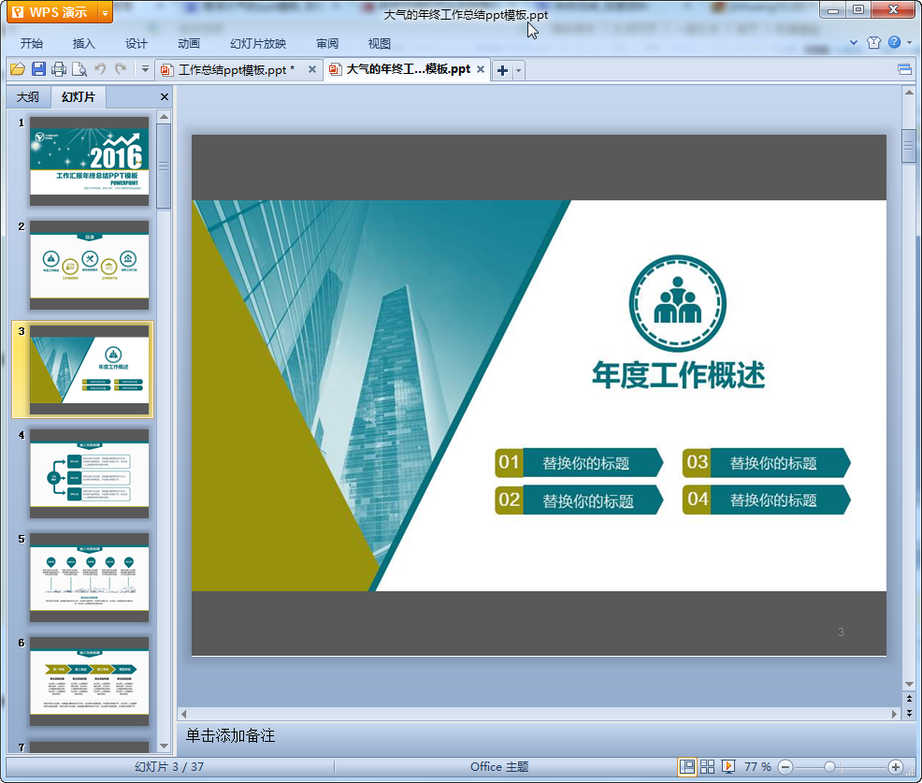The image size is (922, 783).
Task: Click the new document plus button
Action: click(x=503, y=70)
